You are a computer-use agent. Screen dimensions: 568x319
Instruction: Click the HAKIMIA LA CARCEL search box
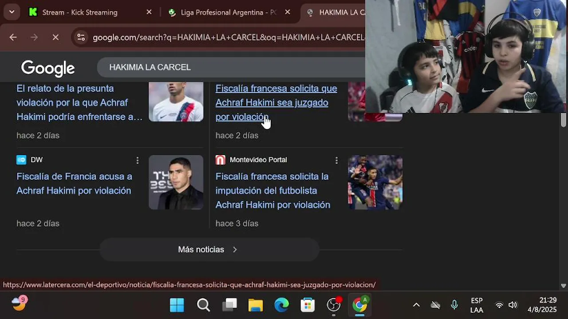click(231, 67)
